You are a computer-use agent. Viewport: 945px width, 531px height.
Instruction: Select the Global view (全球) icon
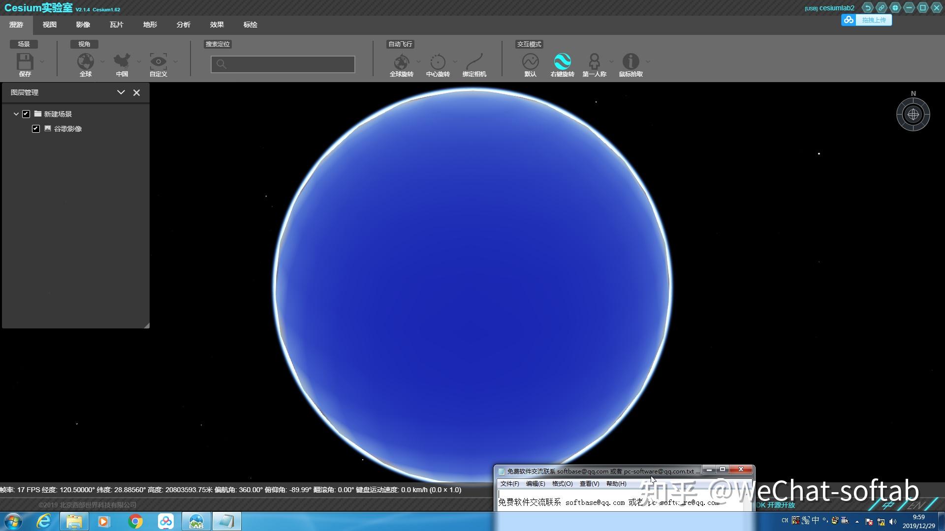tap(85, 62)
